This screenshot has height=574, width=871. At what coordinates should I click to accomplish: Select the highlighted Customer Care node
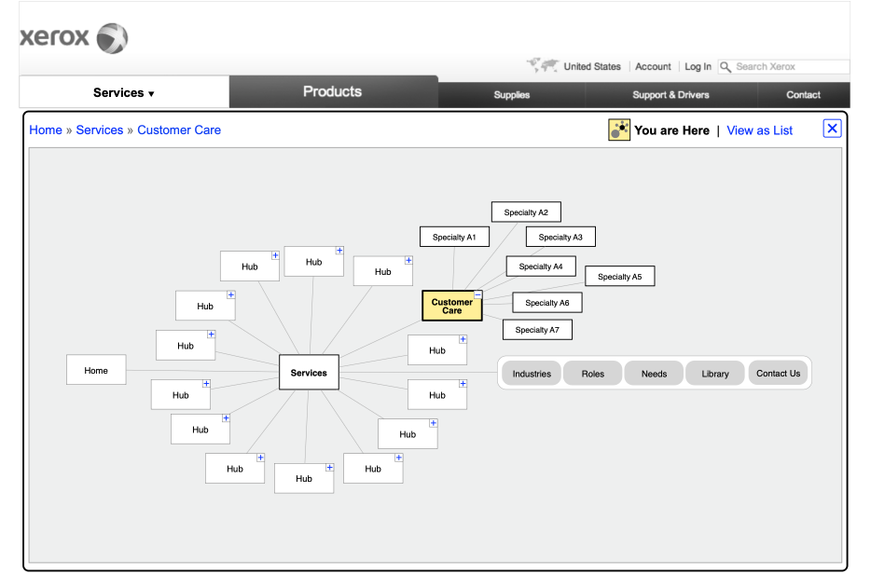coord(451,306)
